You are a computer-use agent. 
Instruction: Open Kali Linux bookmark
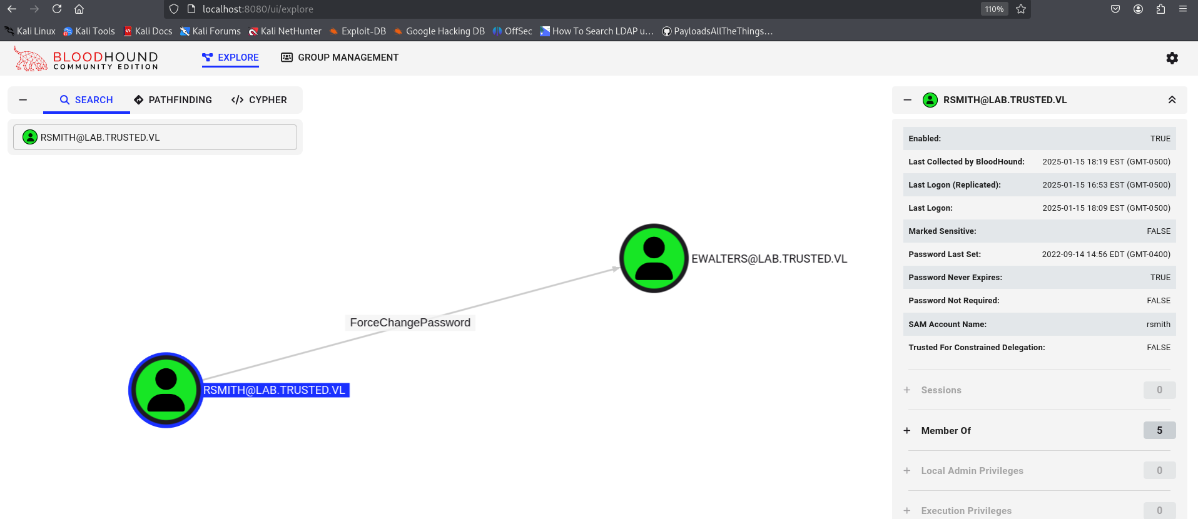click(x=30, y=31)
